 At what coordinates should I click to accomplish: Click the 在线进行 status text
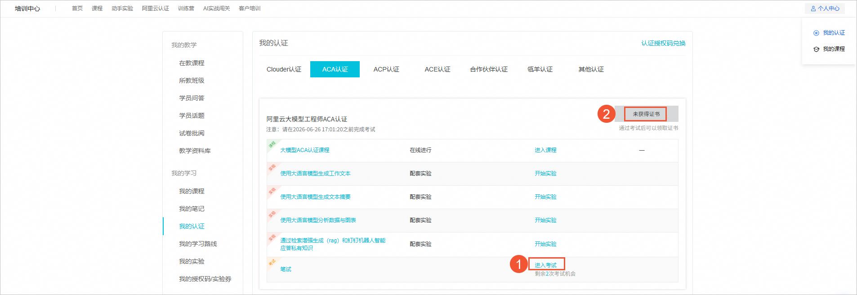pos(420,150)
